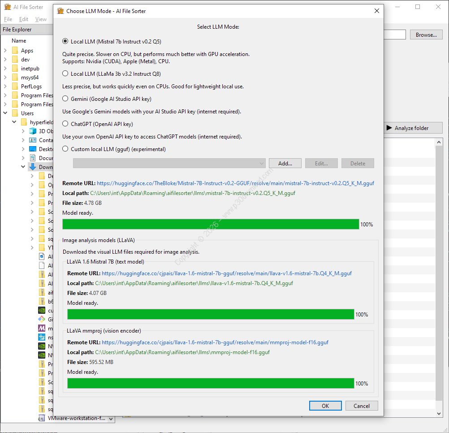
Task: Click the VMware-workstation installer icon
Action: click(41, 418)
